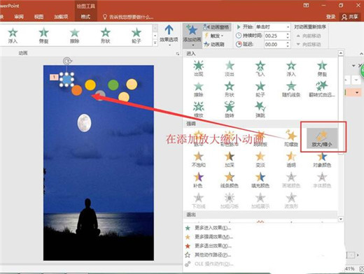Viewport: 364px width, 274px height.
Task: Select the 轮子 wheel effect in ribbon gallery
Action: click(136, 36)
